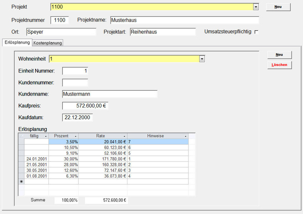303x214 pixels.
Task: Click the Neu button beside Projekt
Action: (x=278, y=7)
